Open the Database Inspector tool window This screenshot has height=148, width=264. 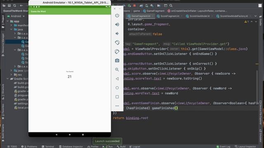[x=71, y=146]
